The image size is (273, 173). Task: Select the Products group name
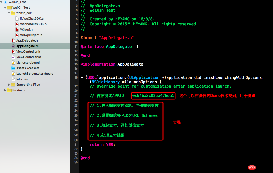click(19, 90)
